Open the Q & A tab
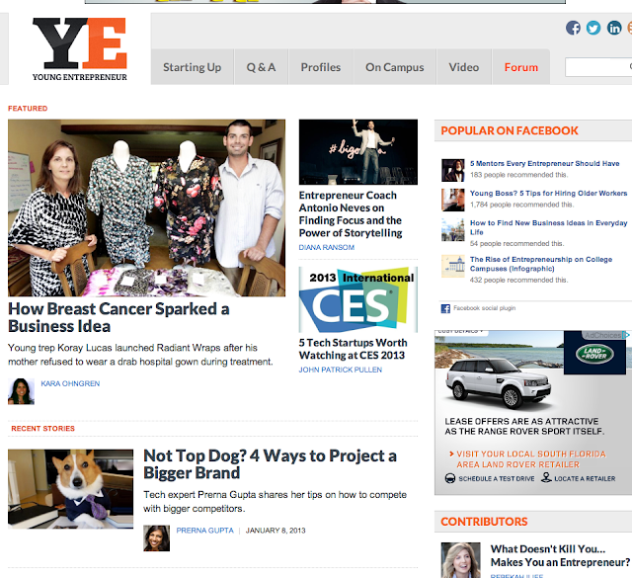 tap(261, 67)
